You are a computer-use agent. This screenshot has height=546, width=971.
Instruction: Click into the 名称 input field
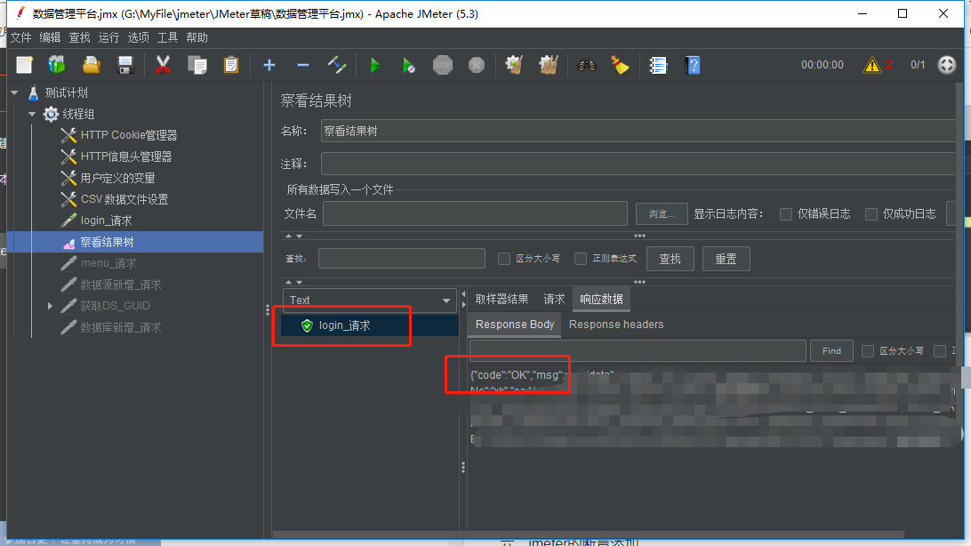638,132
